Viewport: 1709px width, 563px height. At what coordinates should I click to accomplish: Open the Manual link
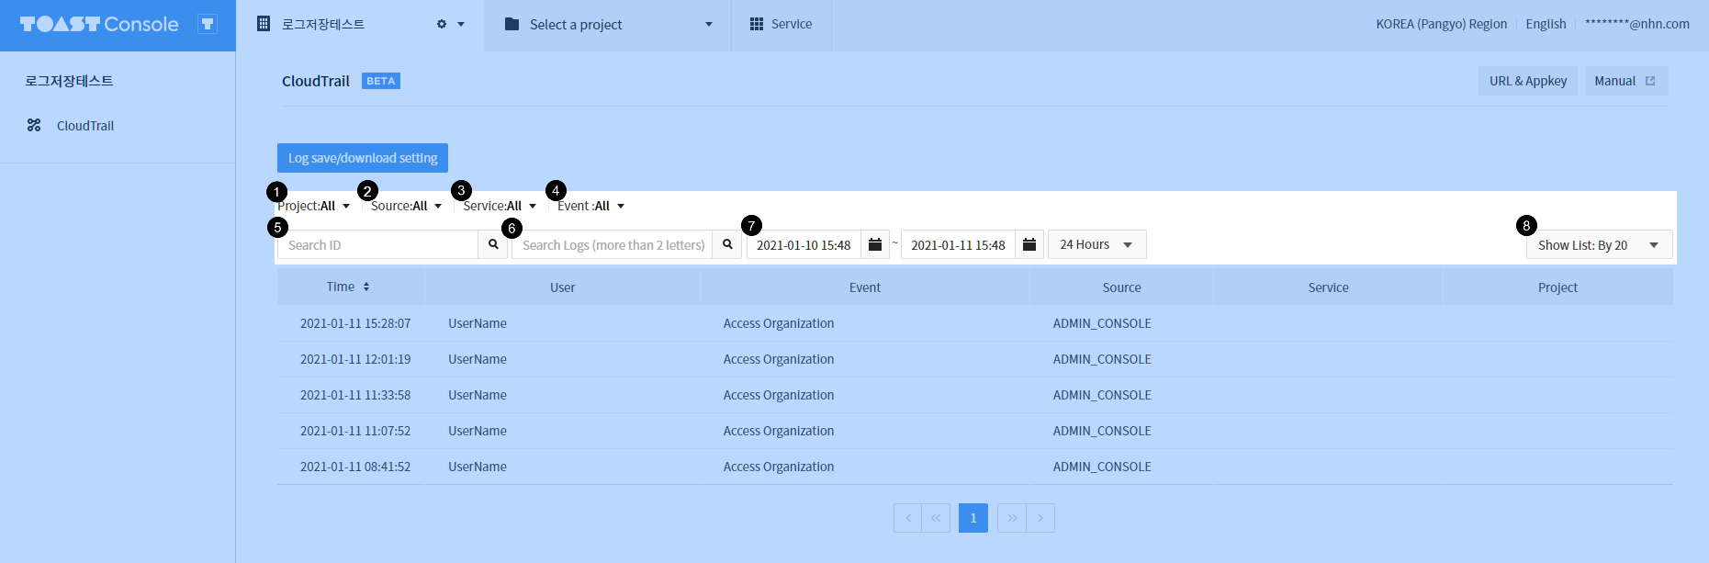[1626, 81]
